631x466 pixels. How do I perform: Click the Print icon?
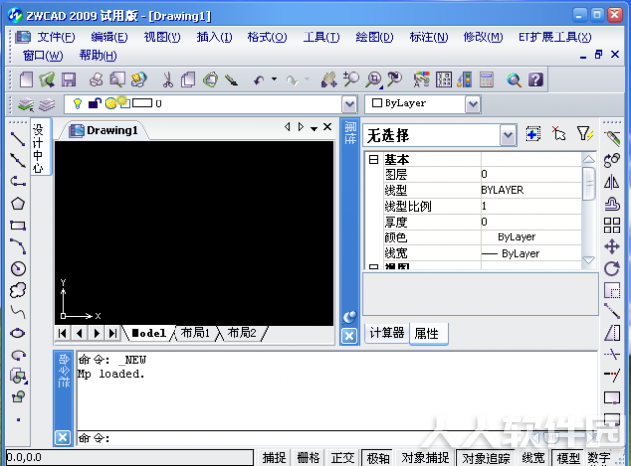96,79
